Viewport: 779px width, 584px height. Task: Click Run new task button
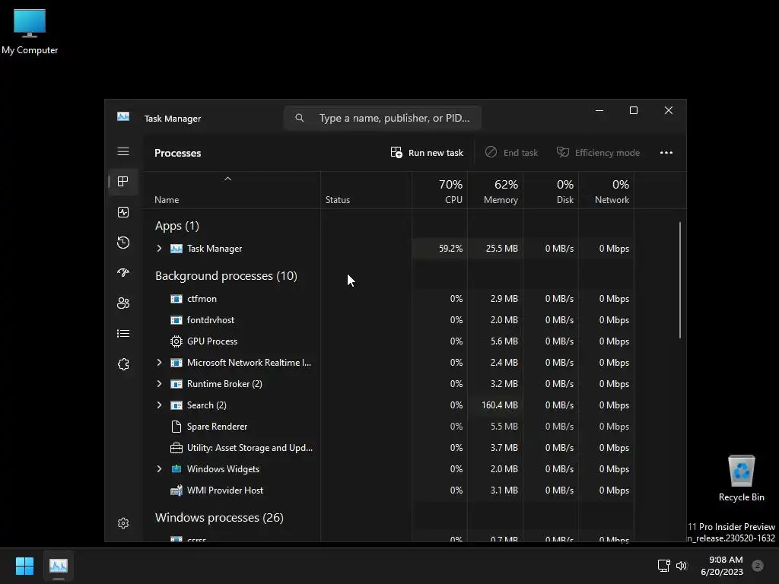click(x=428, y=152)
